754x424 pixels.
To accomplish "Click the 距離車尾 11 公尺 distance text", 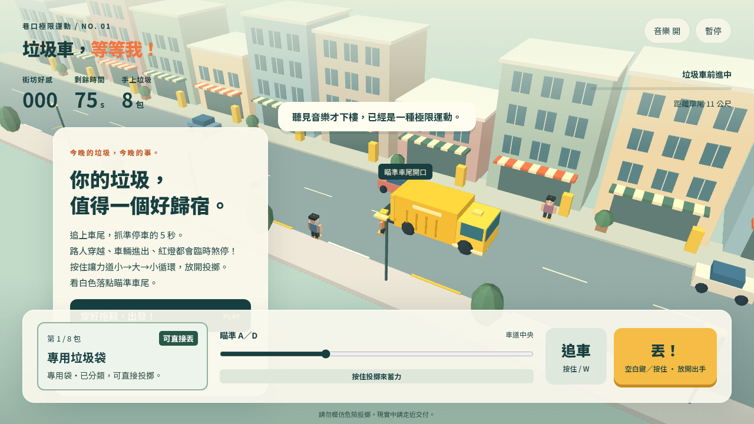I will (x=703, y=104).
